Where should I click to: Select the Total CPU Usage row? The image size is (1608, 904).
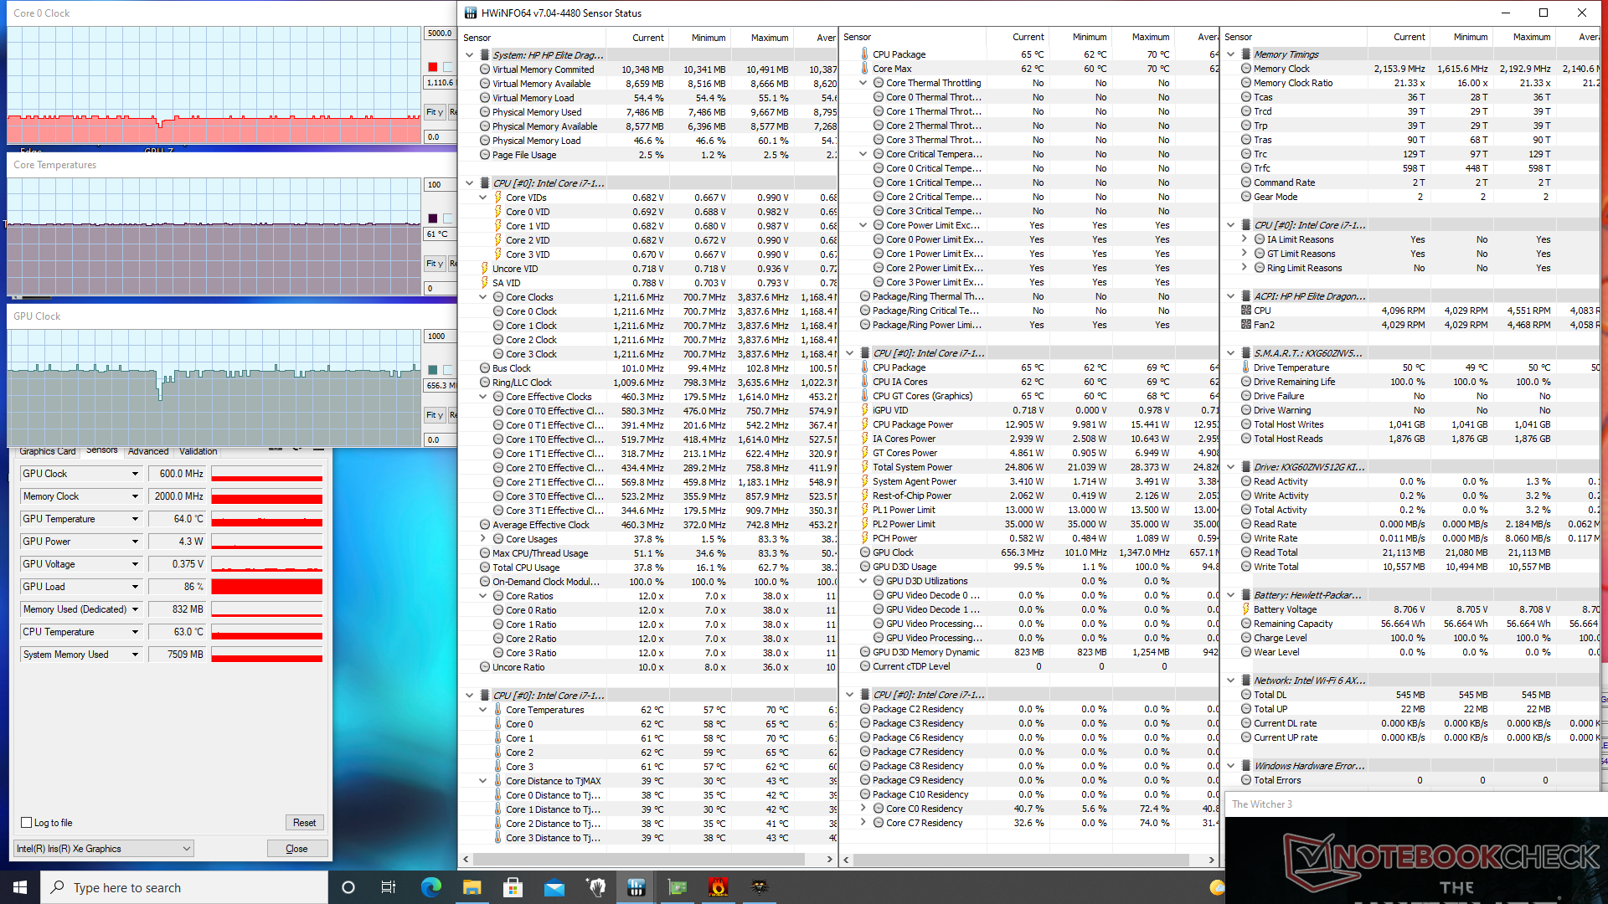tap(649, 568)
